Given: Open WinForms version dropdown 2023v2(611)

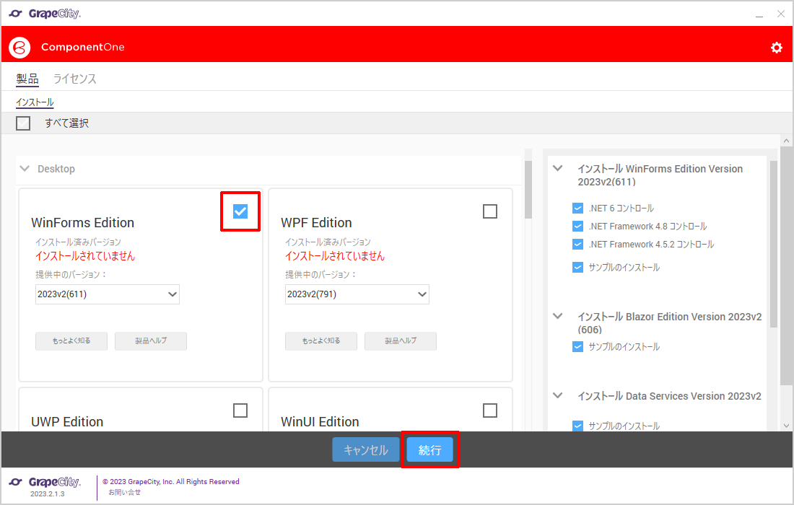Looking at the screenshot, I should [108, 294].
